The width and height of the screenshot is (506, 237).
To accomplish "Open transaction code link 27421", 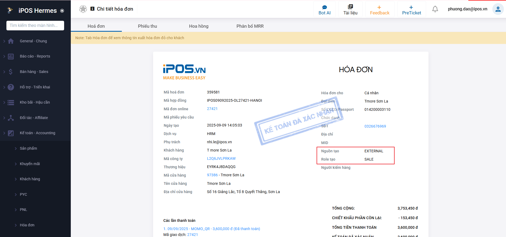I will click(x=193, y=235).
